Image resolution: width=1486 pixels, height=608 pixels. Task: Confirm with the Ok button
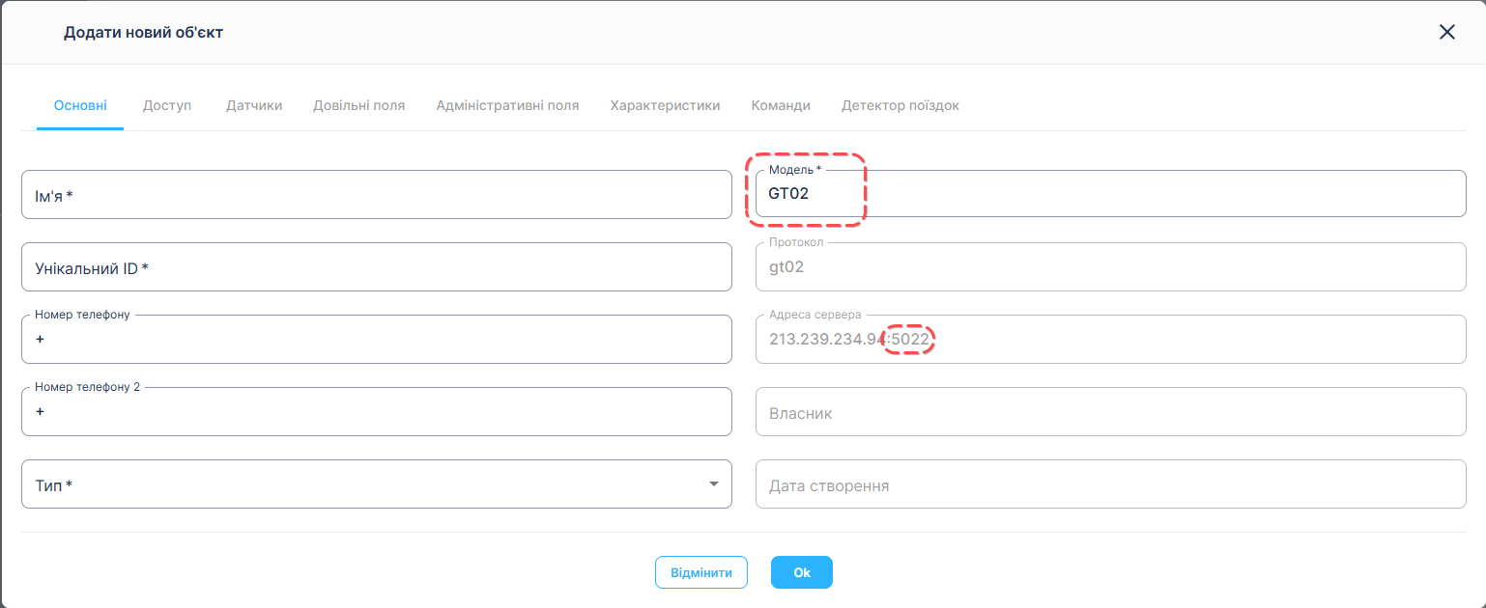[x=801, y=572]
